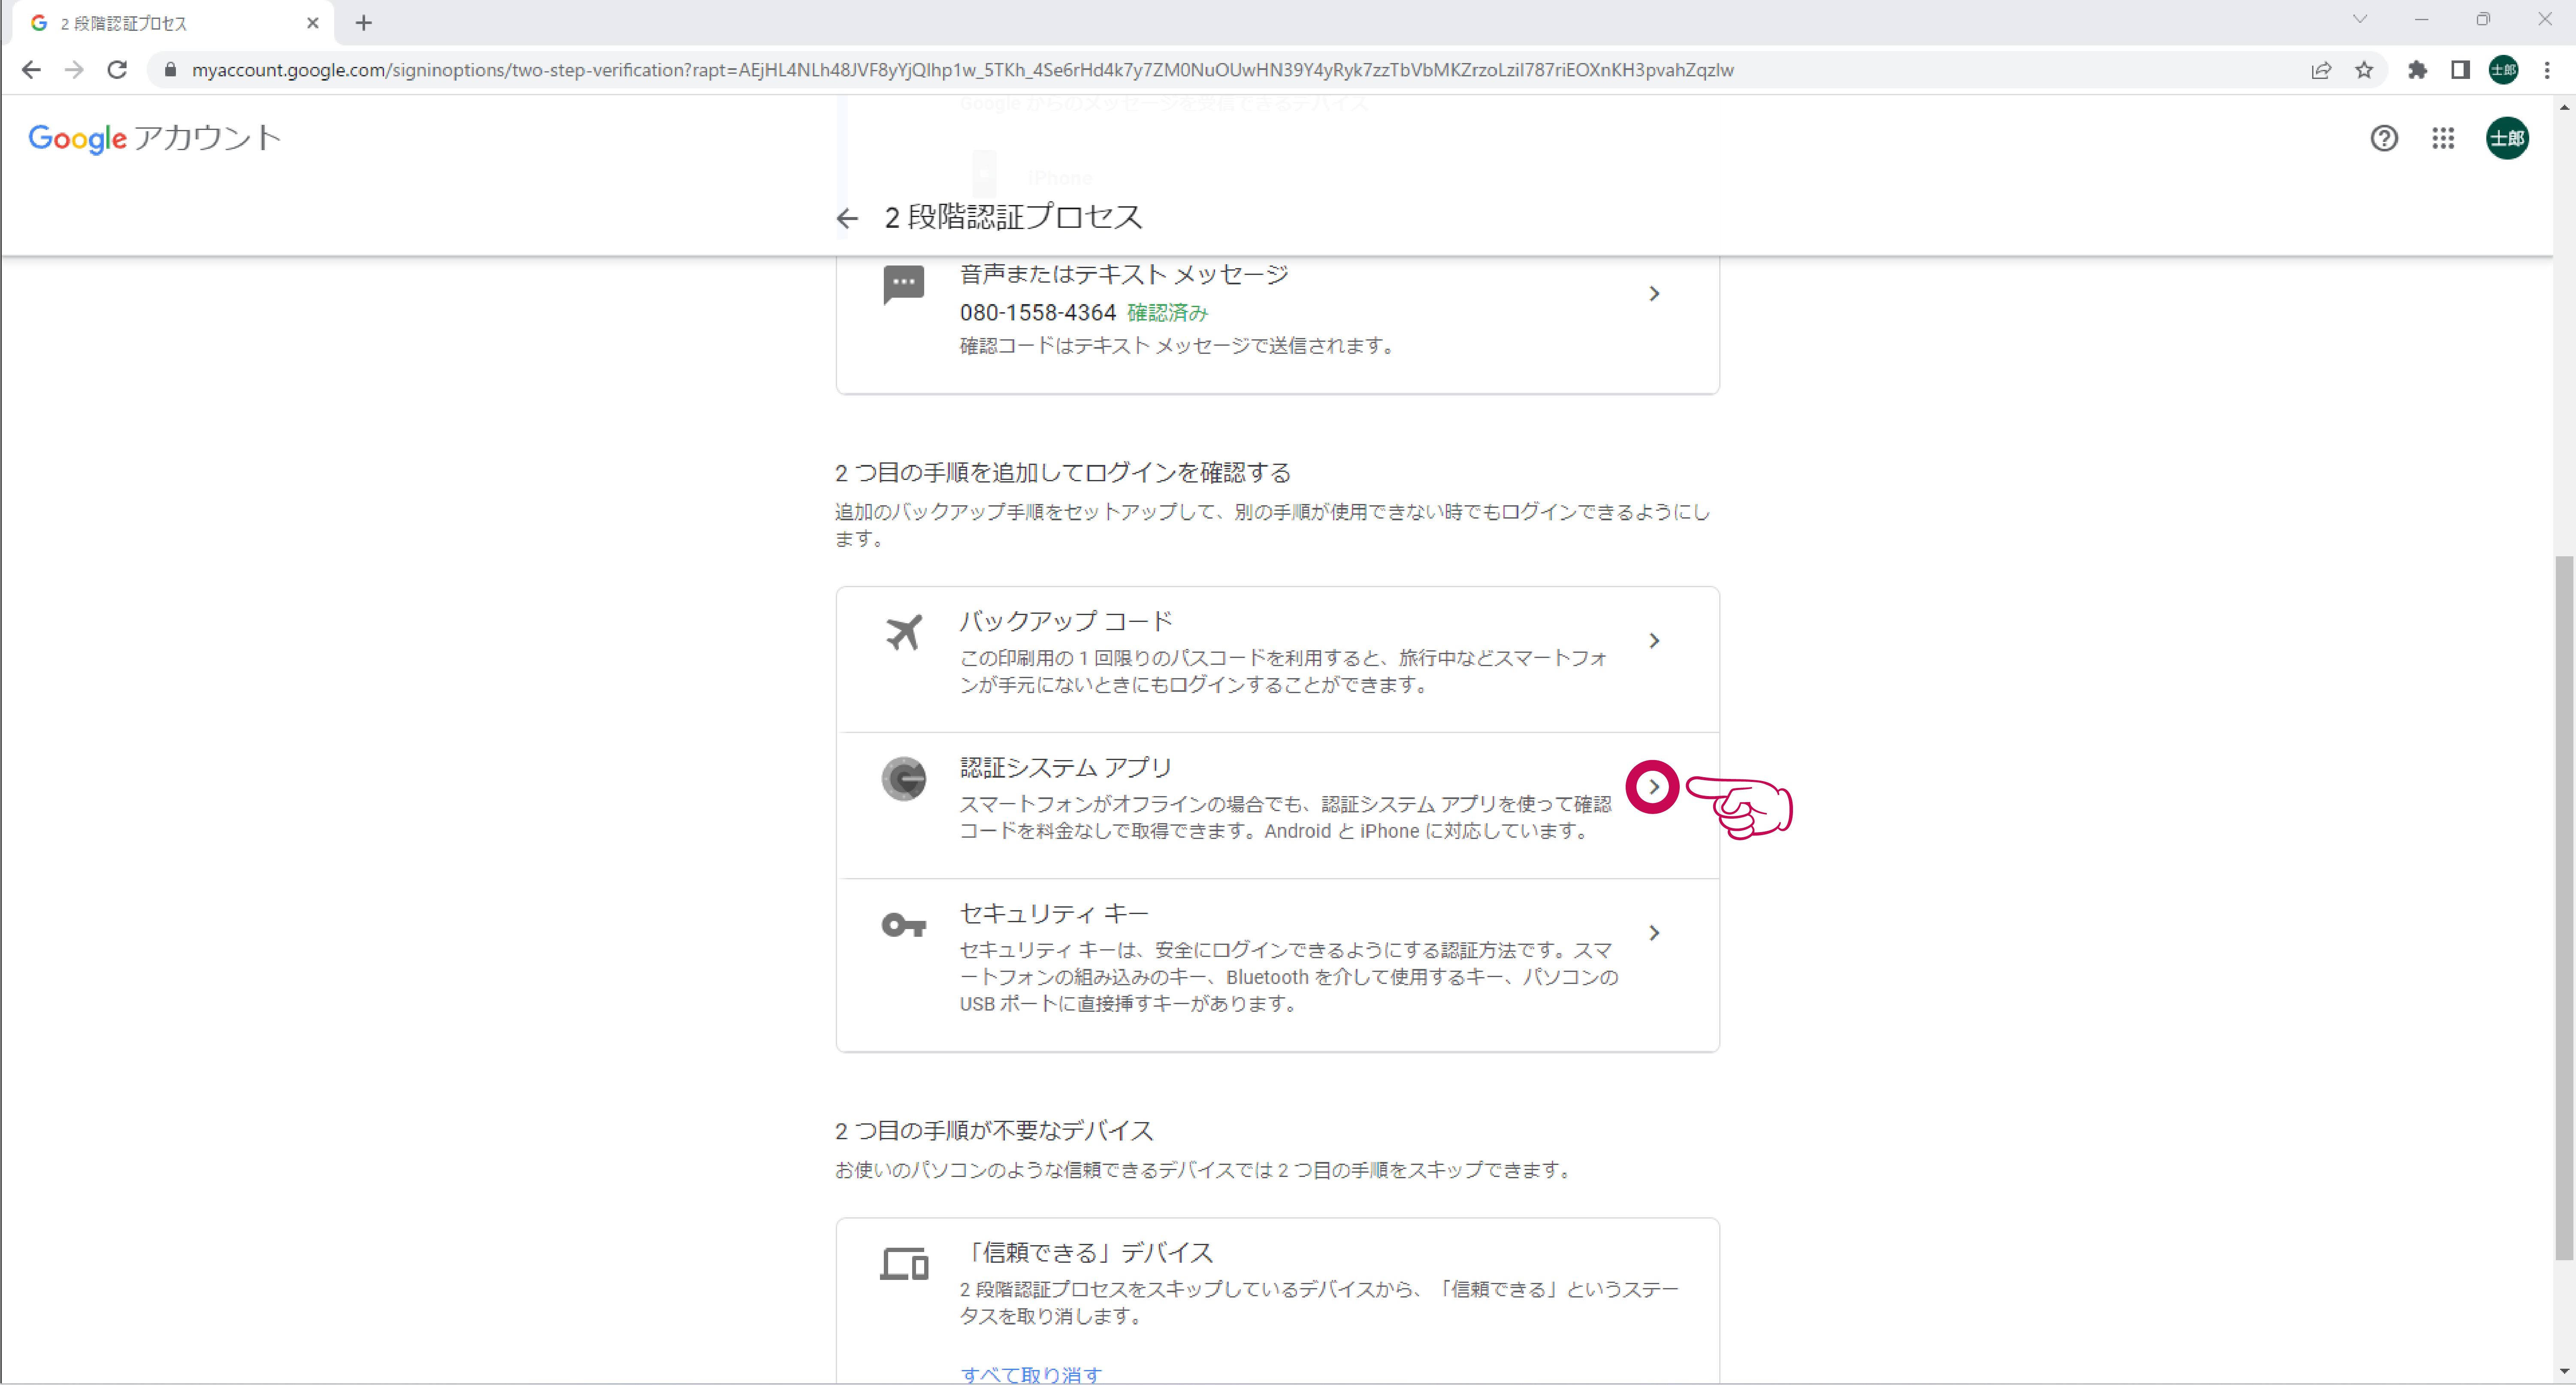Click the 確認済み status label
The width and height of the screenshot is (2576, 1385).
click(1167, 313)
